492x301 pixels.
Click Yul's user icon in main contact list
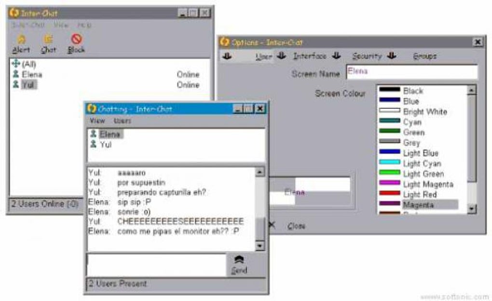[16, 84]
